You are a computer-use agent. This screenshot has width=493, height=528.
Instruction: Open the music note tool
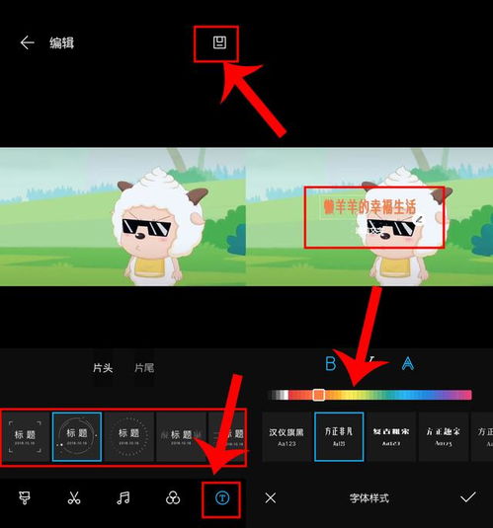click(x=123, y=497)
